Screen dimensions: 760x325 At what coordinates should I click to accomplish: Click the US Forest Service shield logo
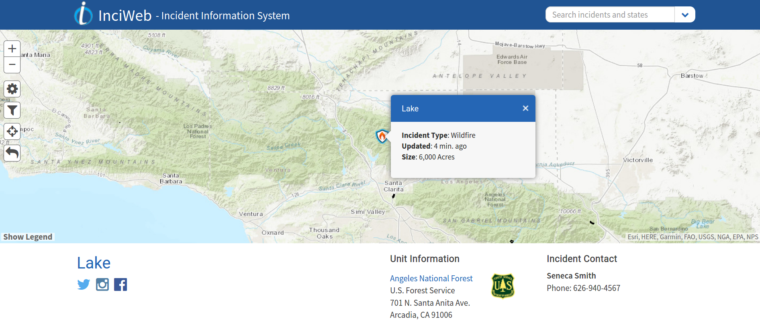pos(503,286)
